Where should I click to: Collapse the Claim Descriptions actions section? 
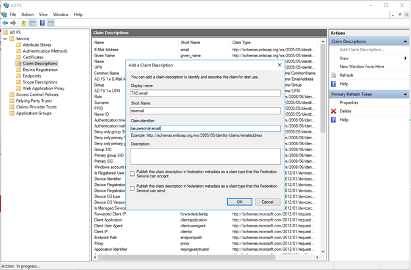405,41
